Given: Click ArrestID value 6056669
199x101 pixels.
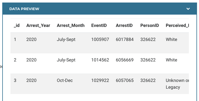Looking at the screenshot, I should 125,60.
